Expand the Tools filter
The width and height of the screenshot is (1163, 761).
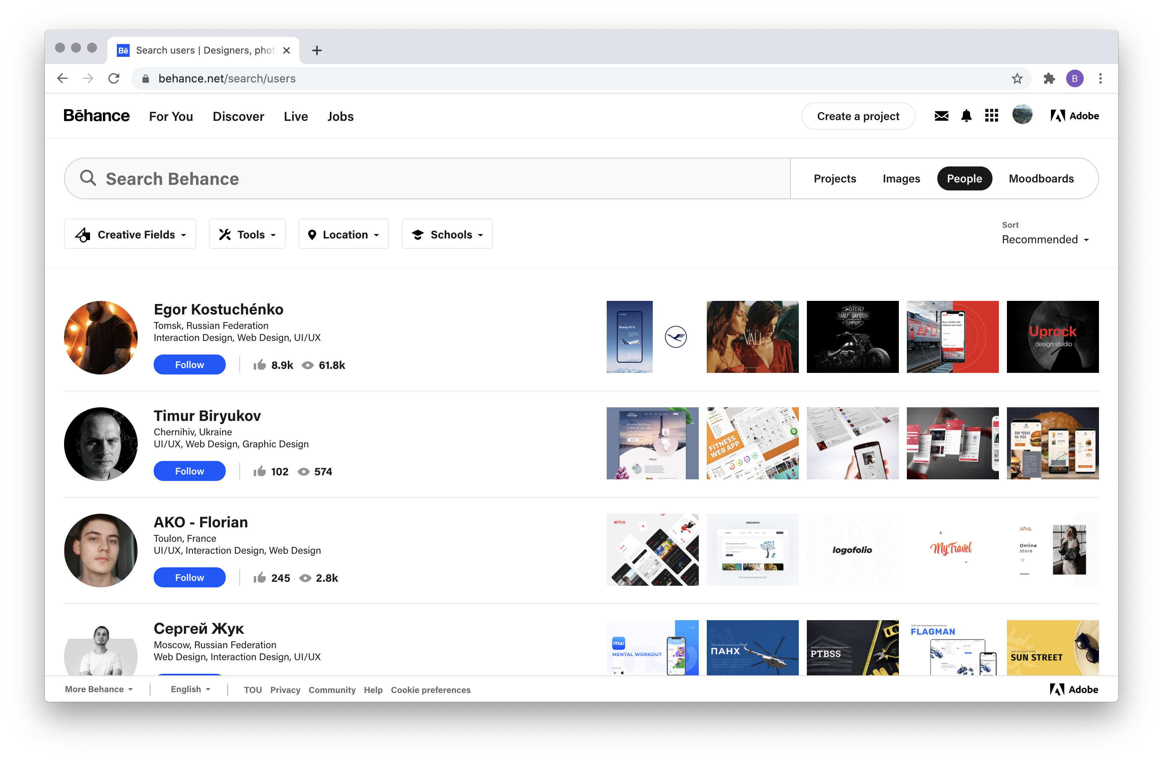(247, 234)
